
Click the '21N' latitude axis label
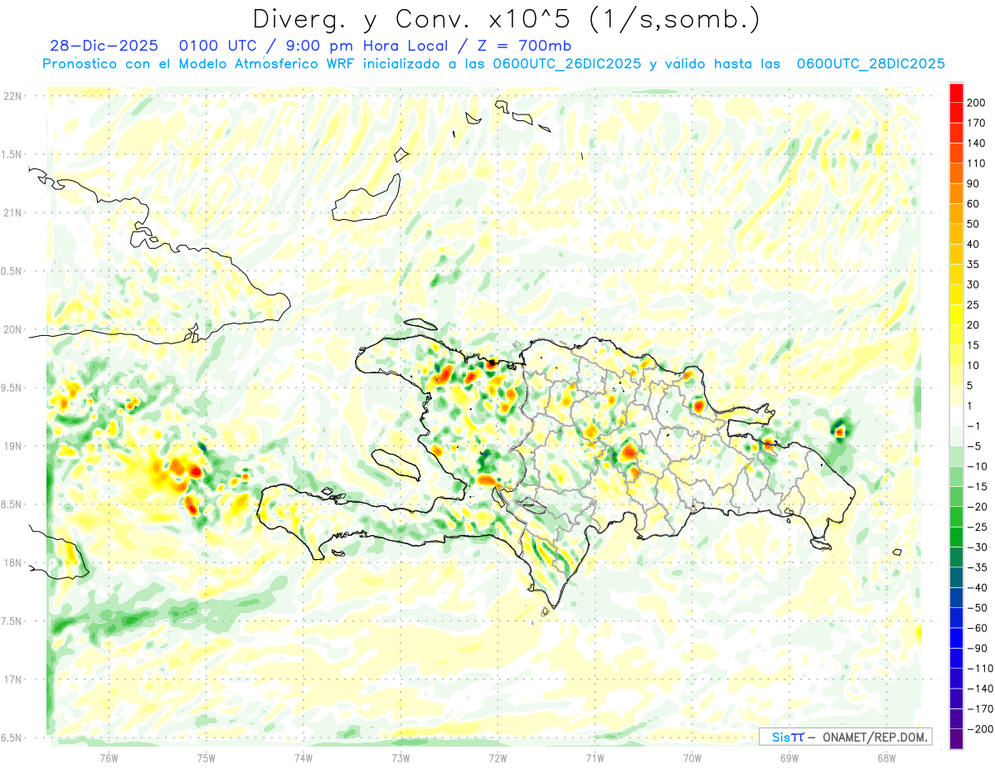point(12,212)
